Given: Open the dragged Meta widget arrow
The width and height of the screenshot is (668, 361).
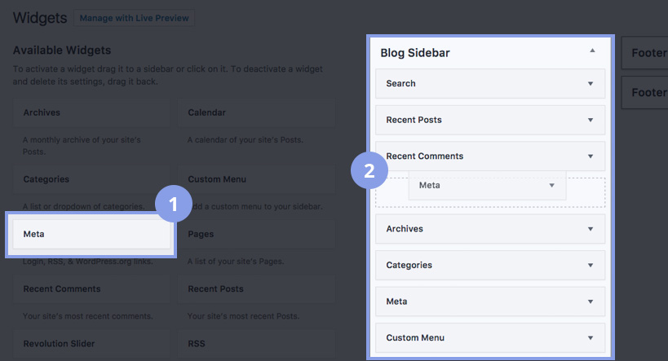Looking at the screenshot, I should coord(552,186).
